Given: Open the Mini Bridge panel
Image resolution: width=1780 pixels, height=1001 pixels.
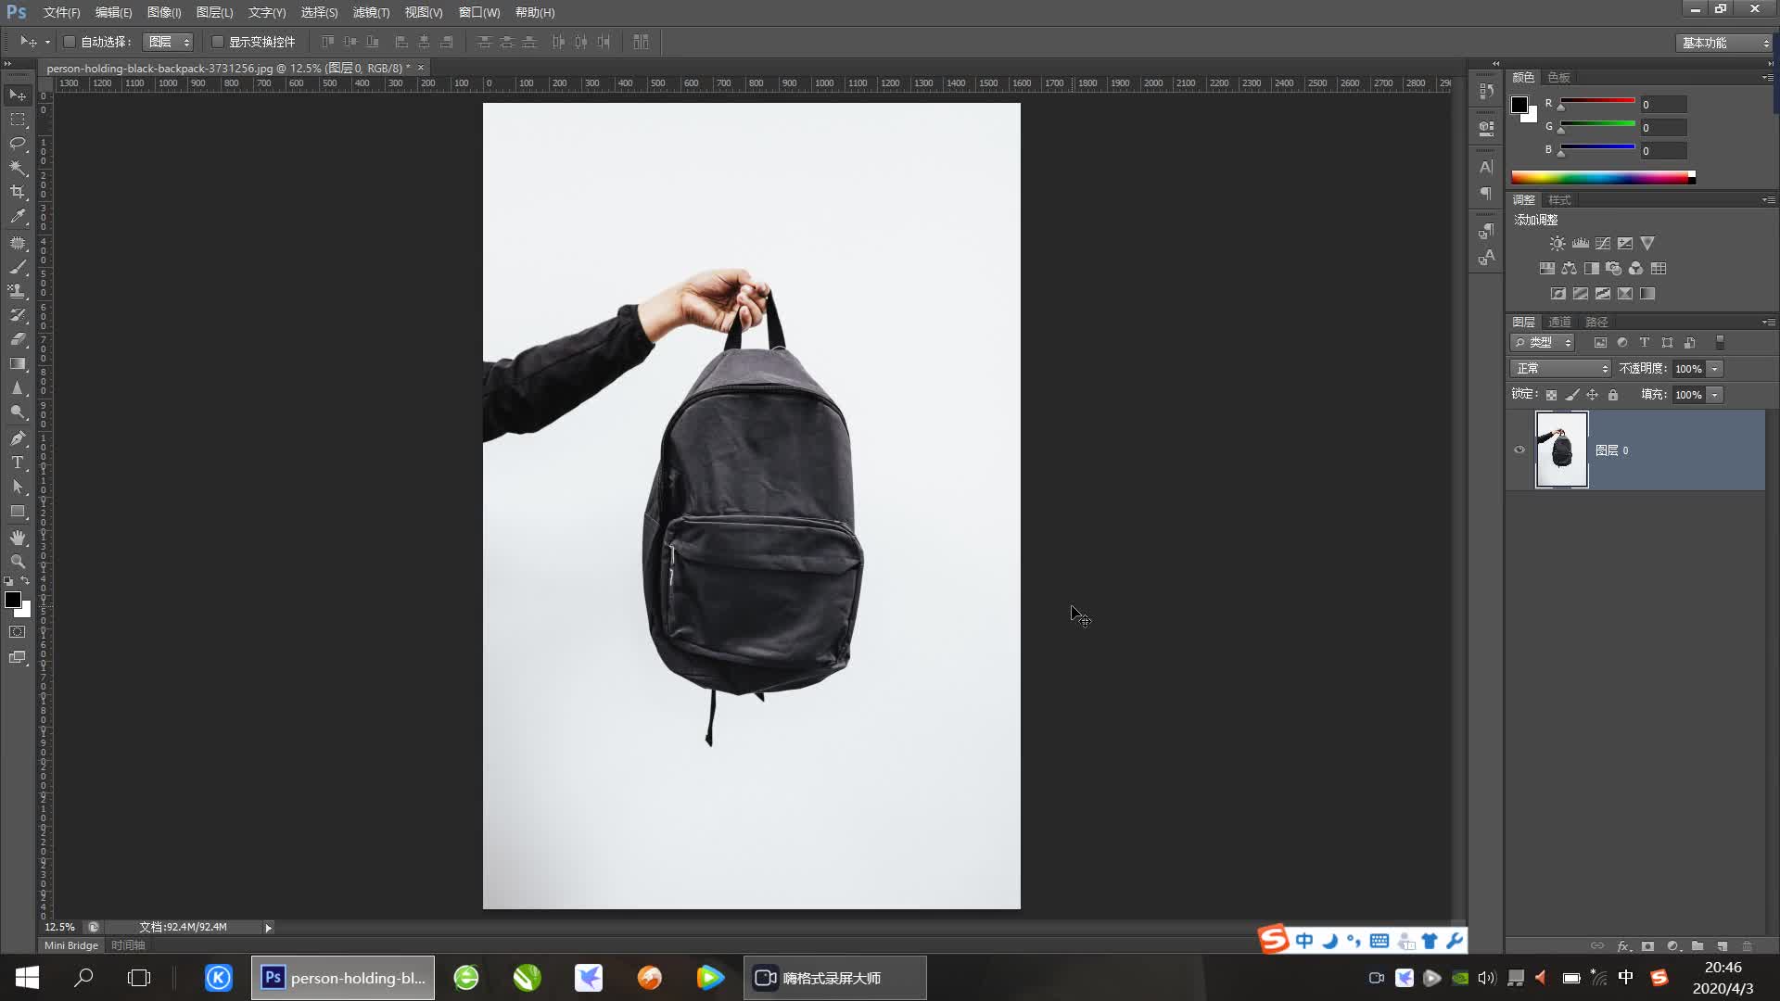Looking at the screenshot, I should [71, 945].
